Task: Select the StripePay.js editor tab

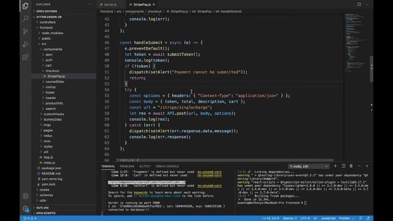Action: [x=142, y=4]
